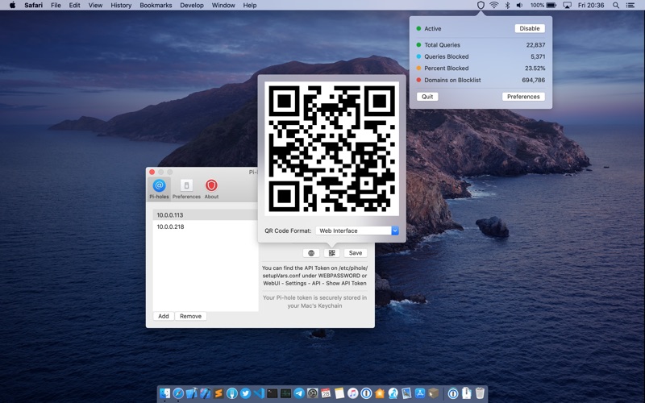Open the AirPlay display icon in the menu bar
Image resolution: width=645 pixels, height=403 pixels.
[568, 6]
